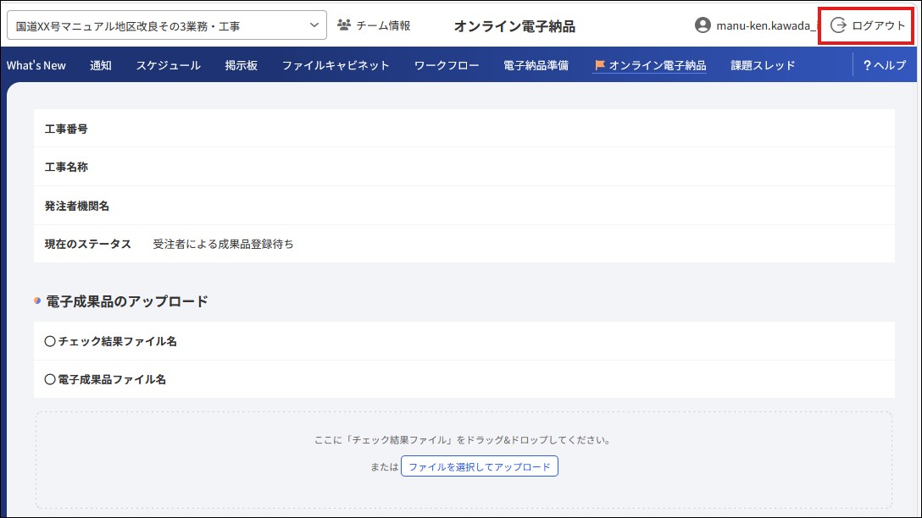Screen dimensions: 922x518
Task: Click 受注者による成果品登録待ち status text
Action: pyautogui.click(x=224, y=244)
